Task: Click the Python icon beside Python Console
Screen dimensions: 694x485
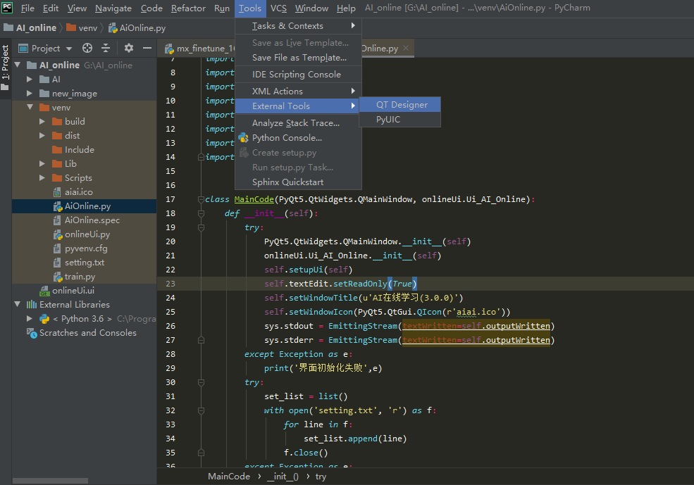Action: (x=244, y=138)
